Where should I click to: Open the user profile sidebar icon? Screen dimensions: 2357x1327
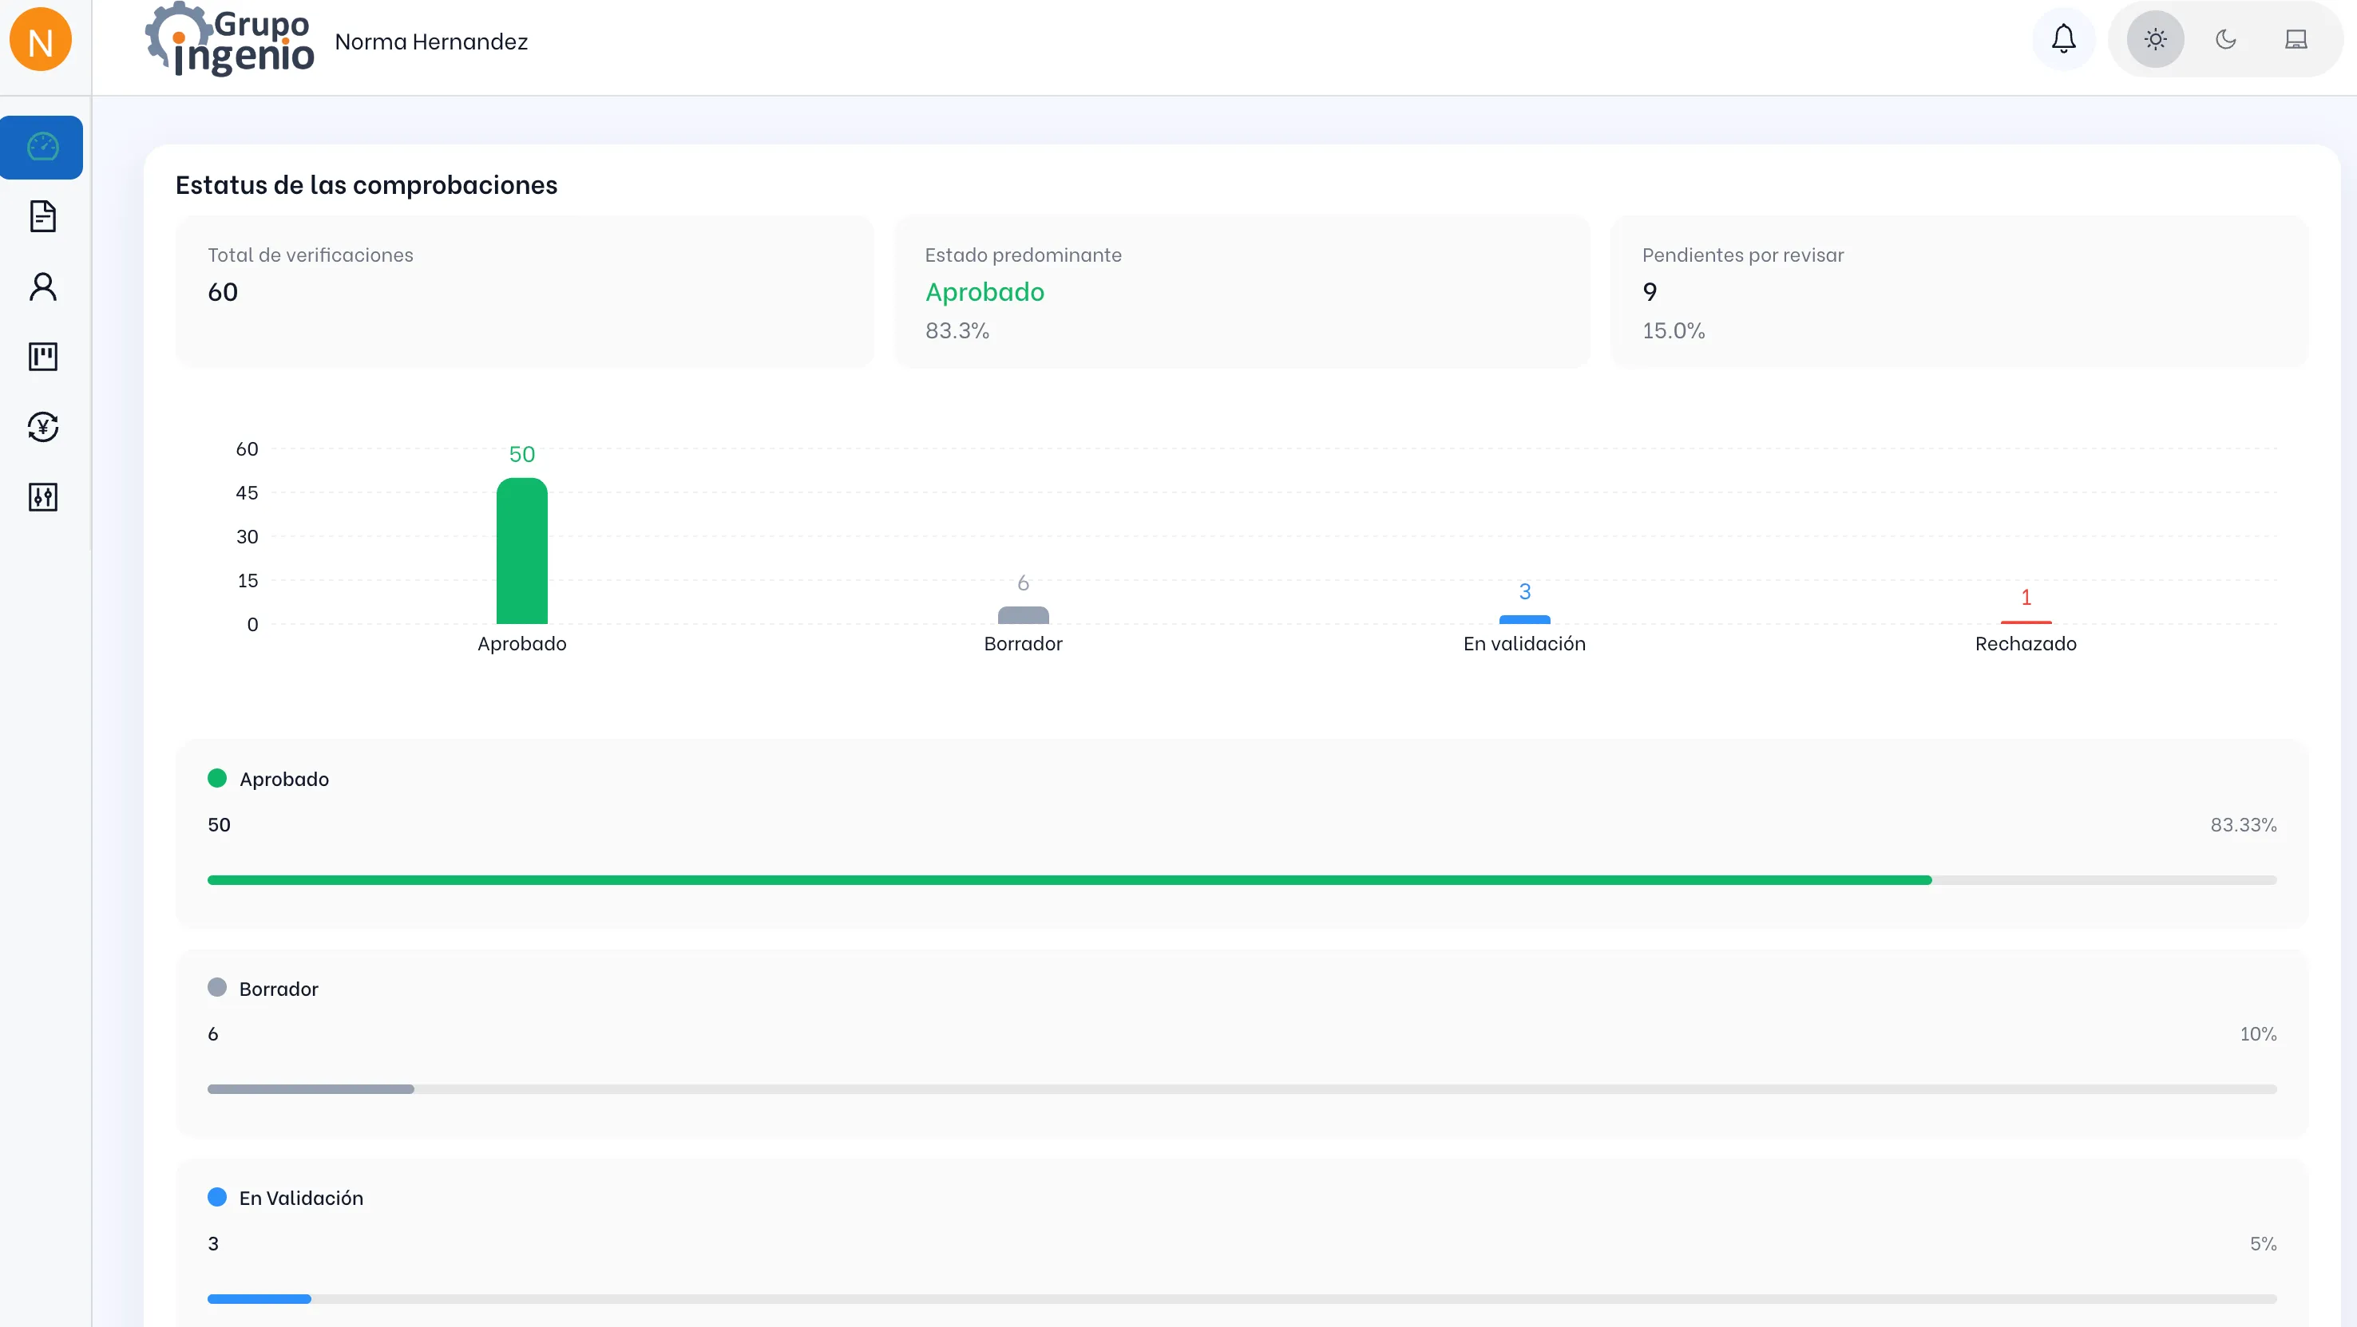(x=43, y=287)
